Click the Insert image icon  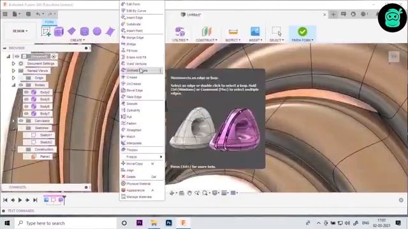(x=255, y=31)
